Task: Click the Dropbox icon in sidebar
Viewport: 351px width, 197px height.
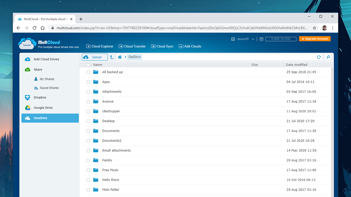Action: pos(27,97)
